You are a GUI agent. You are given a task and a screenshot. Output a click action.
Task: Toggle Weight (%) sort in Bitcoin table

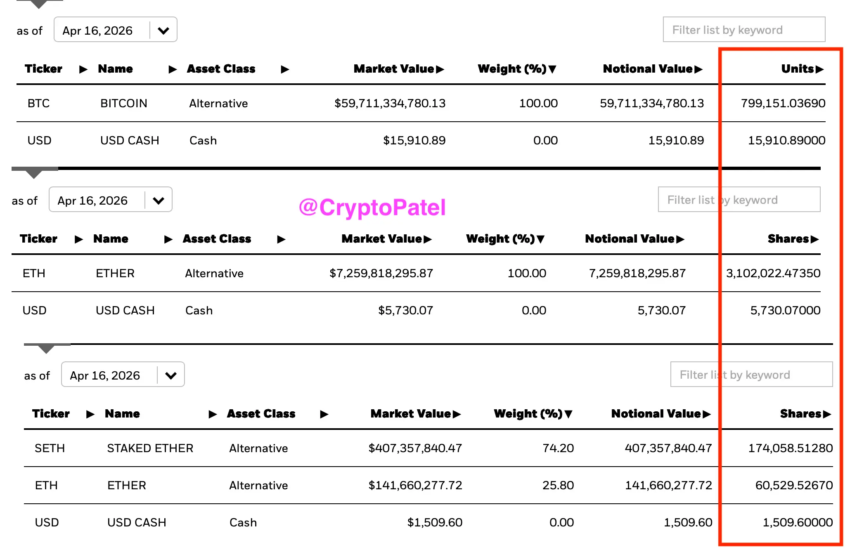point(517,69)
